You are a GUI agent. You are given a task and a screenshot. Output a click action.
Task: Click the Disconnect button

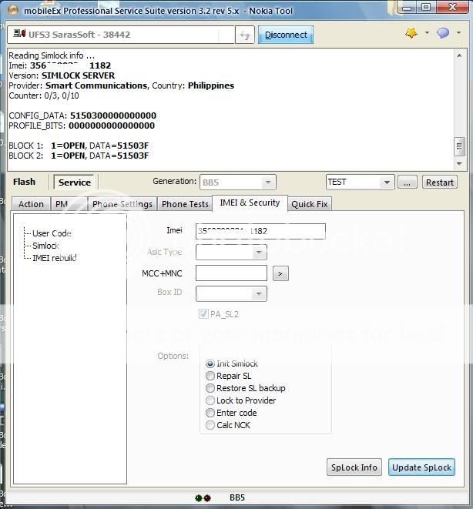(x=286, y=35)
